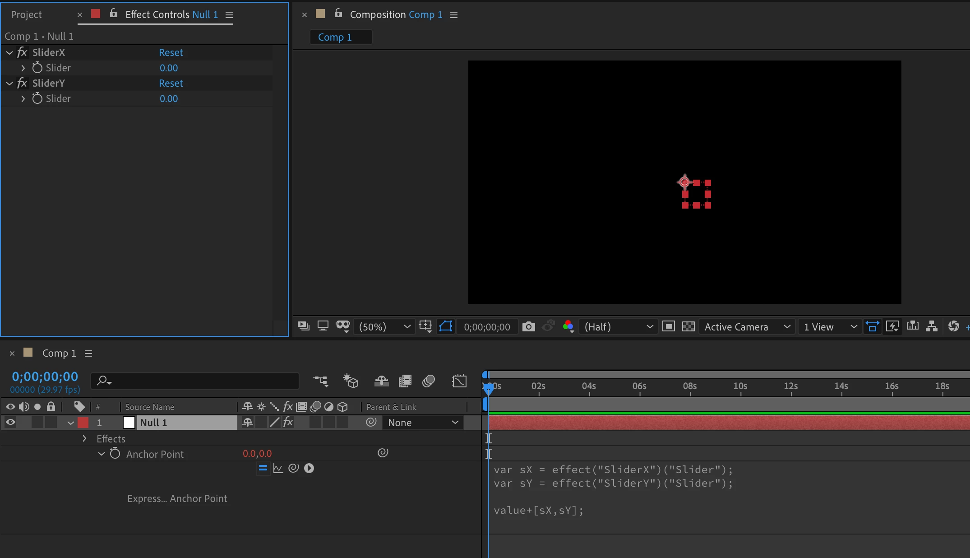Toggle the transparency grid button
Viewport: 970px width, 558px height.
coord(688,326)
